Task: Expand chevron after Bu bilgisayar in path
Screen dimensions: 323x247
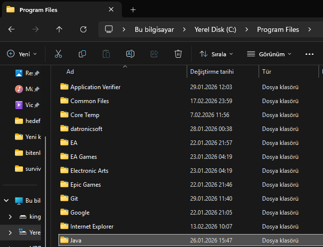Action: pyautogui.click(x=184, y=29)
